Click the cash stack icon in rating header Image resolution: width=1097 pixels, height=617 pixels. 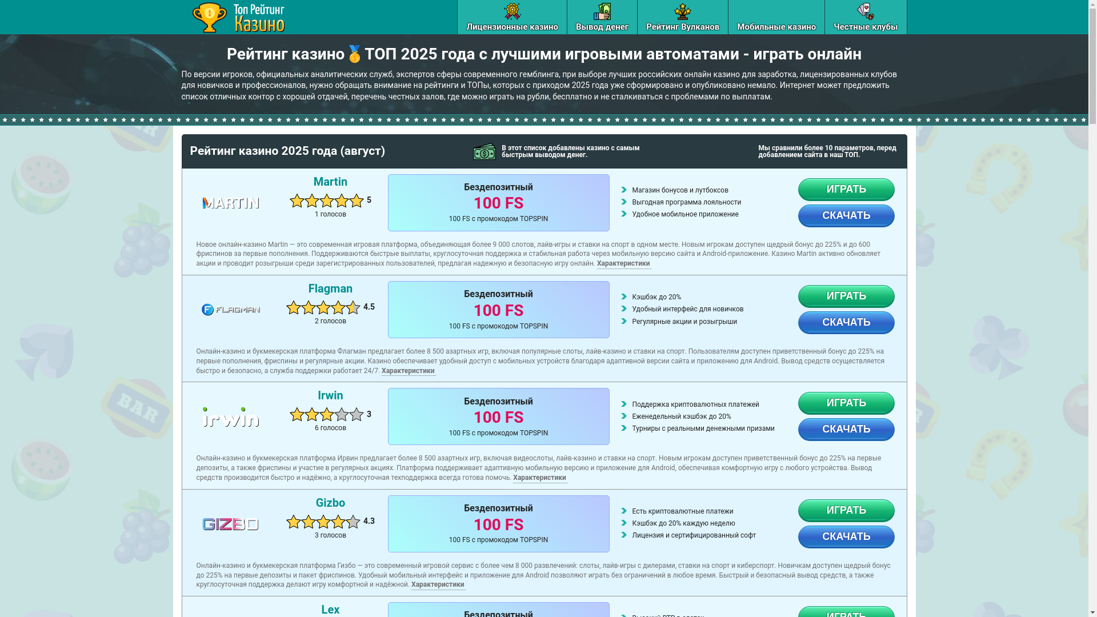click(485, 151)
